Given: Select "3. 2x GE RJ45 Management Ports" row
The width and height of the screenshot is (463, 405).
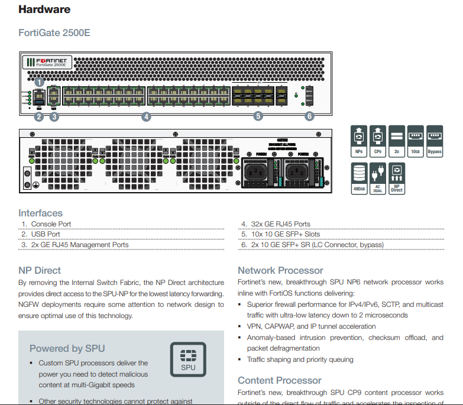Looking at the screenshot, I should coord(121,245).
